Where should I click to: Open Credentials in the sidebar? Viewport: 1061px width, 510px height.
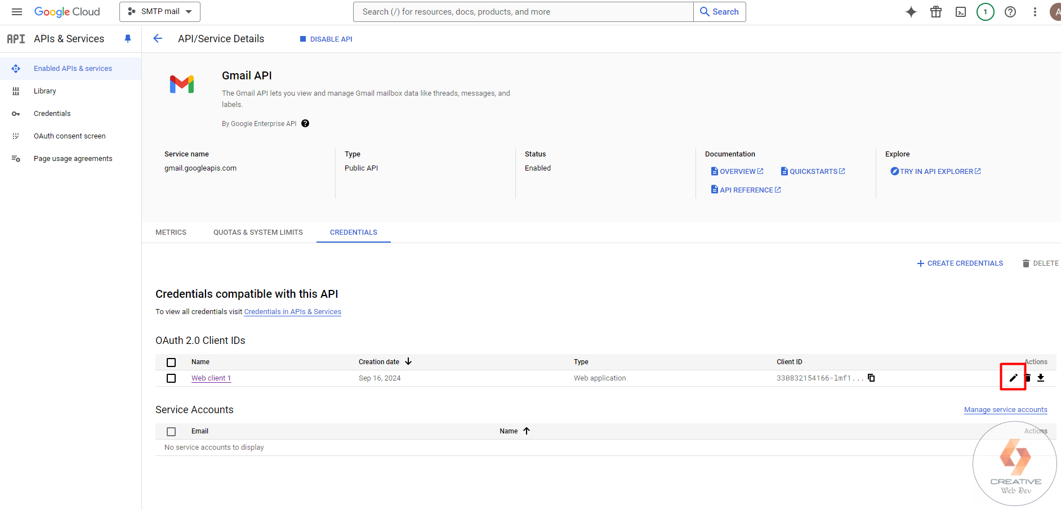(x=70, y=114)
